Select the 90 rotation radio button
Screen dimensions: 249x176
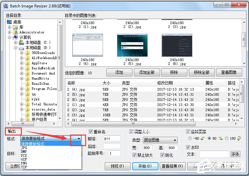tap(209, 138)
